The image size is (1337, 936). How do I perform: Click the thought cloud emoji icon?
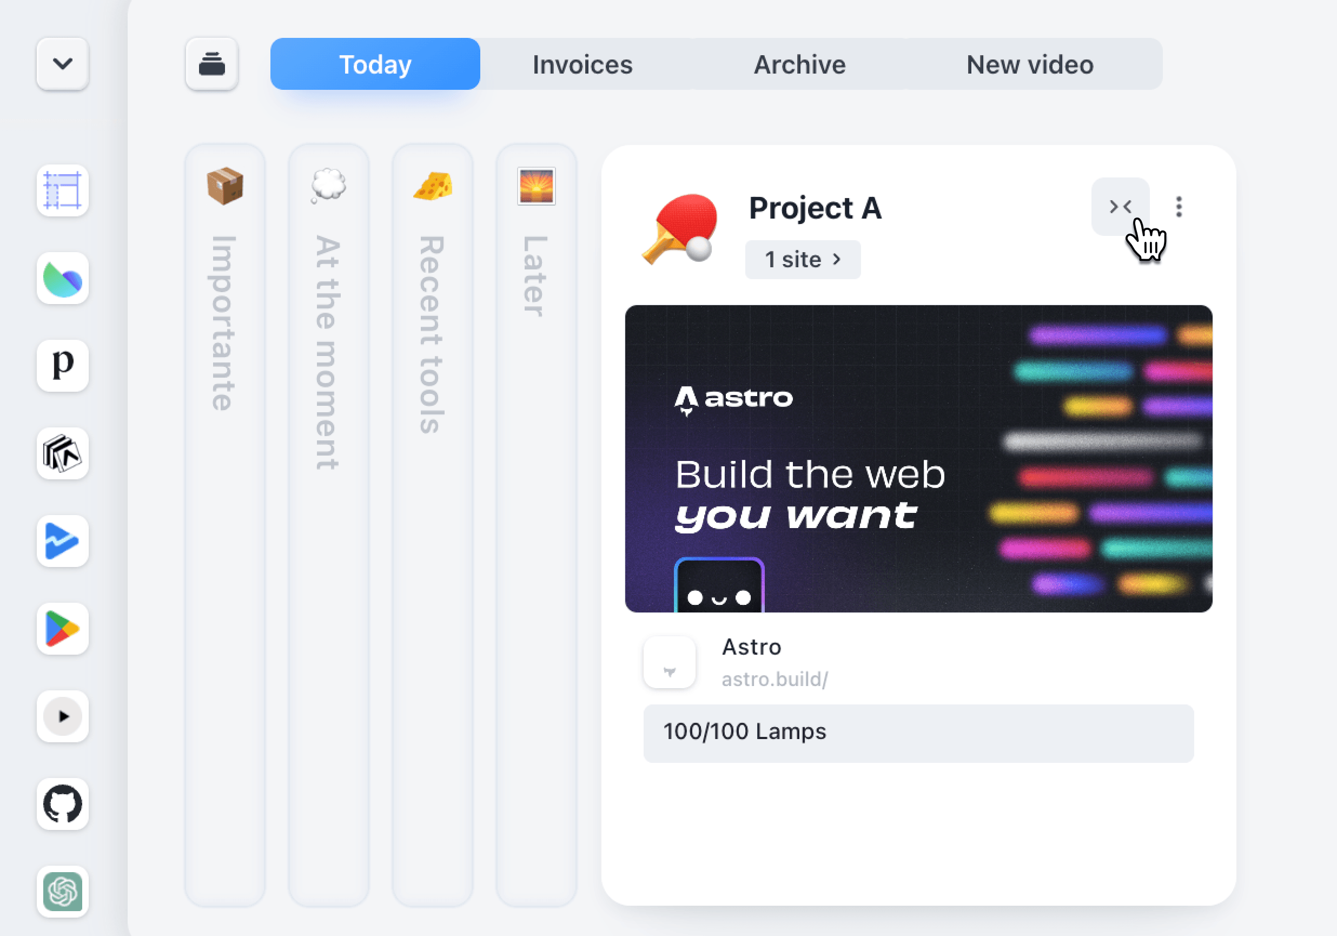click(x=328, y=186)
